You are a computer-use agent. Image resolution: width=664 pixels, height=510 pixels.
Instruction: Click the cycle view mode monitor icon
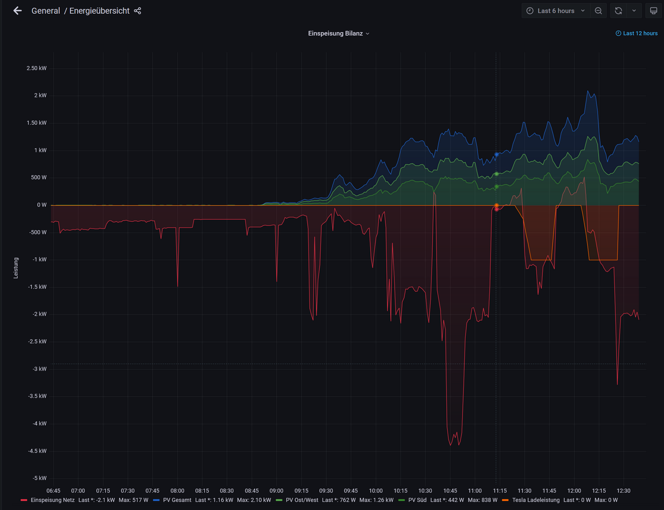tap(651, 11)
